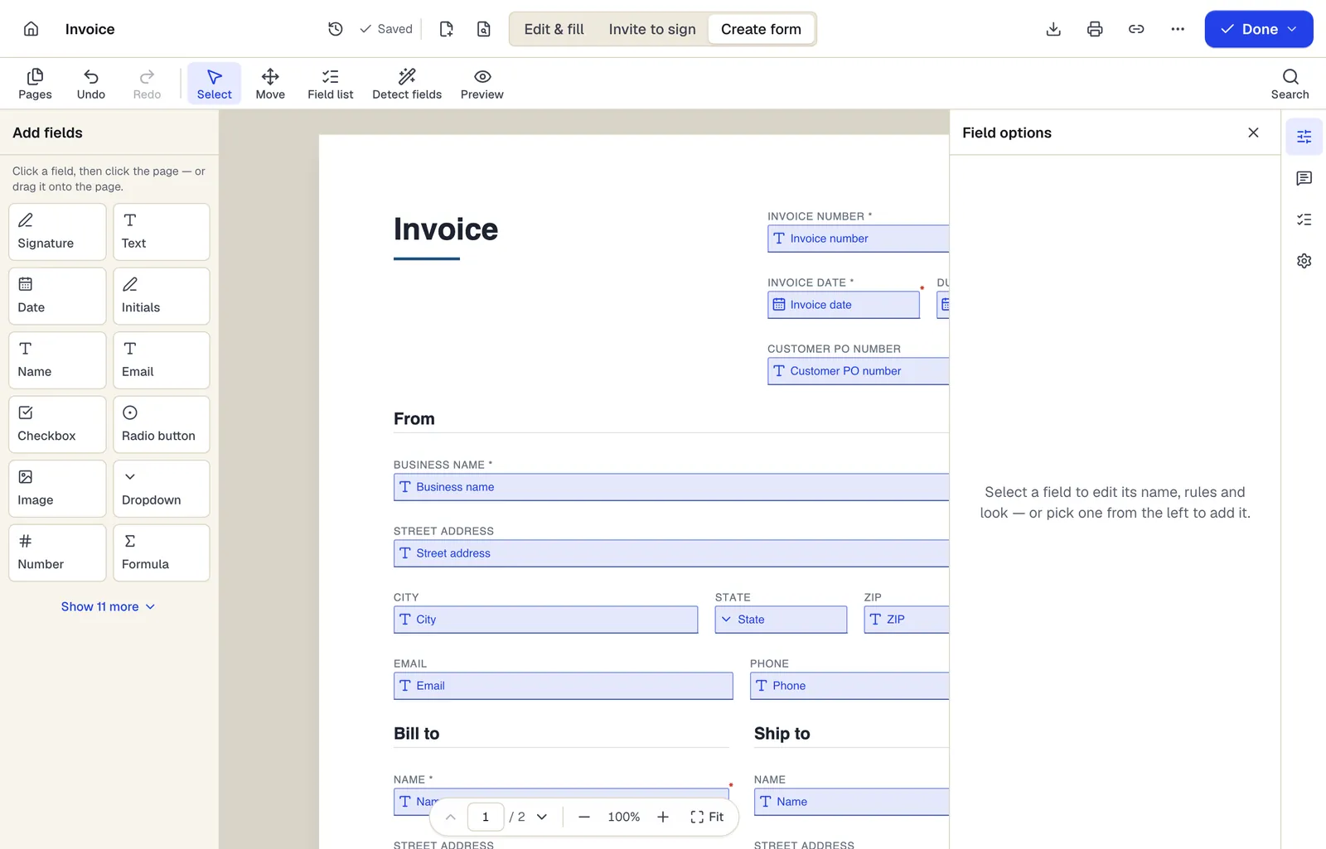This screenshot has height=849, width=1326.
Task: Select the Email field on the page
Action: pyautogui.click(x=564, y=686)
